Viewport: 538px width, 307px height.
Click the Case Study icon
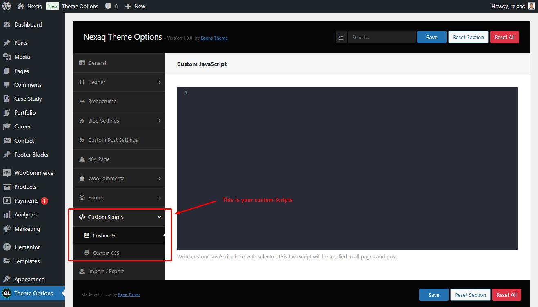click(7, 99)
